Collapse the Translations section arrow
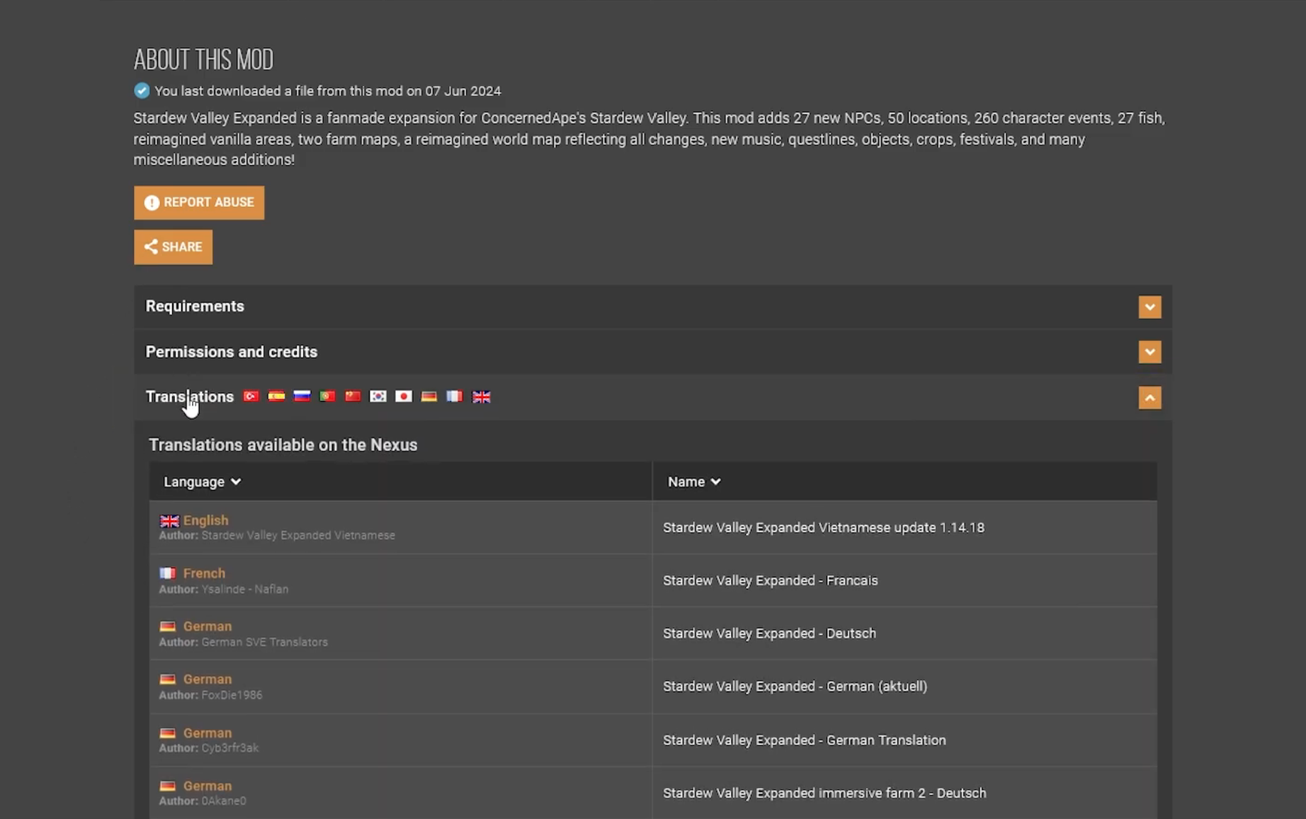 coord(1149,397)
